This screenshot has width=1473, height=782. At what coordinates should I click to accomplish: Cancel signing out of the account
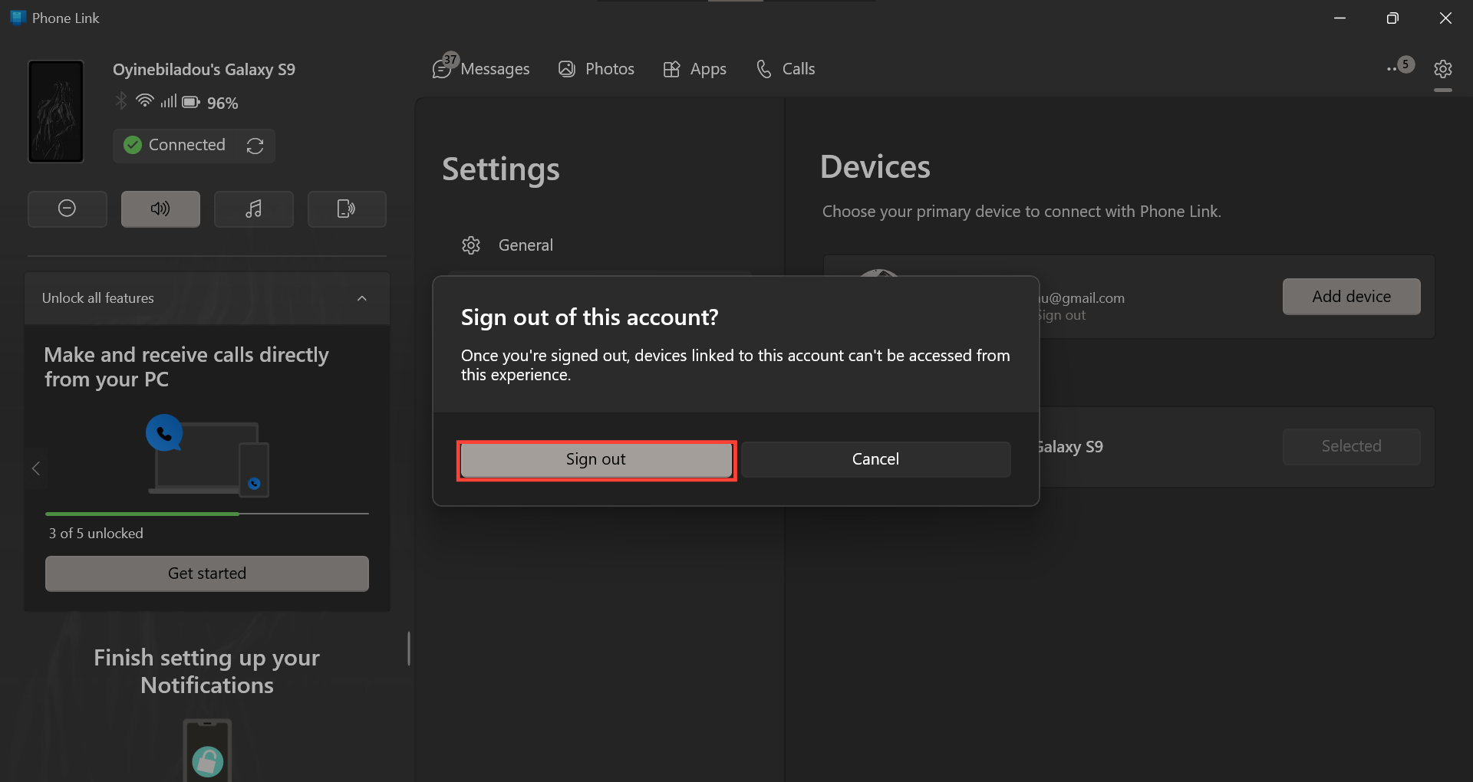point(875,458)
